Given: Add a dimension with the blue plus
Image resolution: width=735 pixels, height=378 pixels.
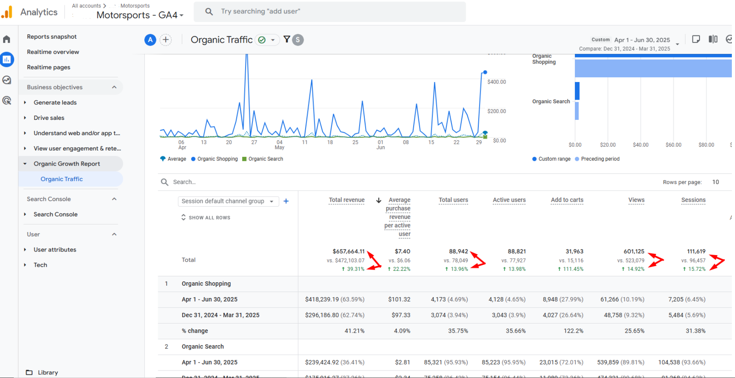Looking at the screenshot, I should 286,201.
